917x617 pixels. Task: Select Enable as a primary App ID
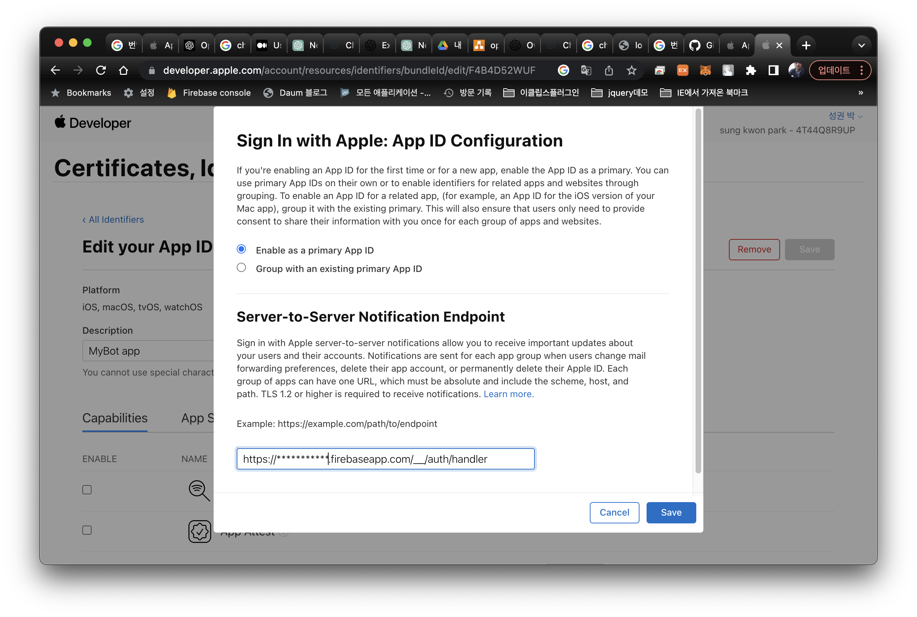coord(241,249)
